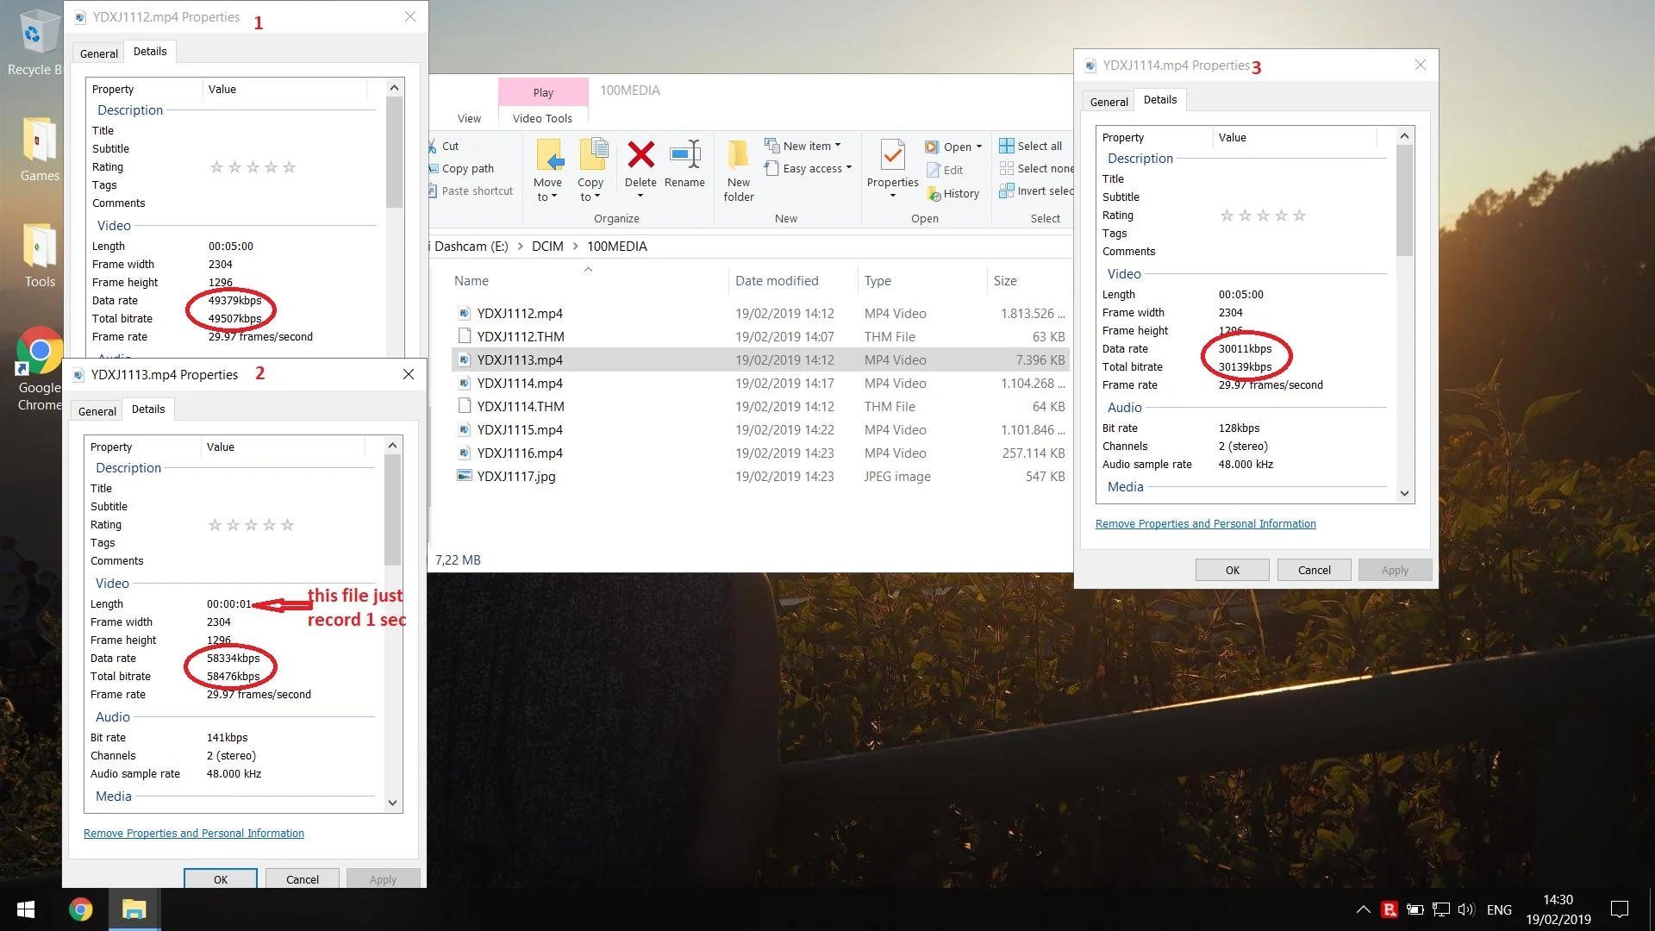Screen dimensions: 1655x931
Task: Set first star rating in YDXJ1113 properties
Action: [215, 525]
